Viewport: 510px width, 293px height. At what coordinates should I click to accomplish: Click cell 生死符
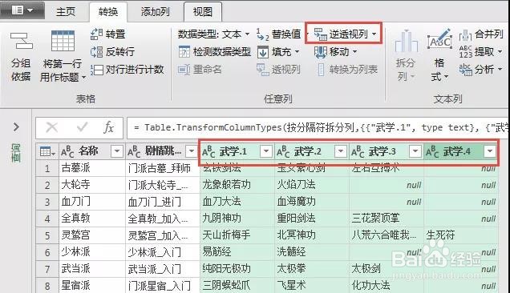click(461, 235)
